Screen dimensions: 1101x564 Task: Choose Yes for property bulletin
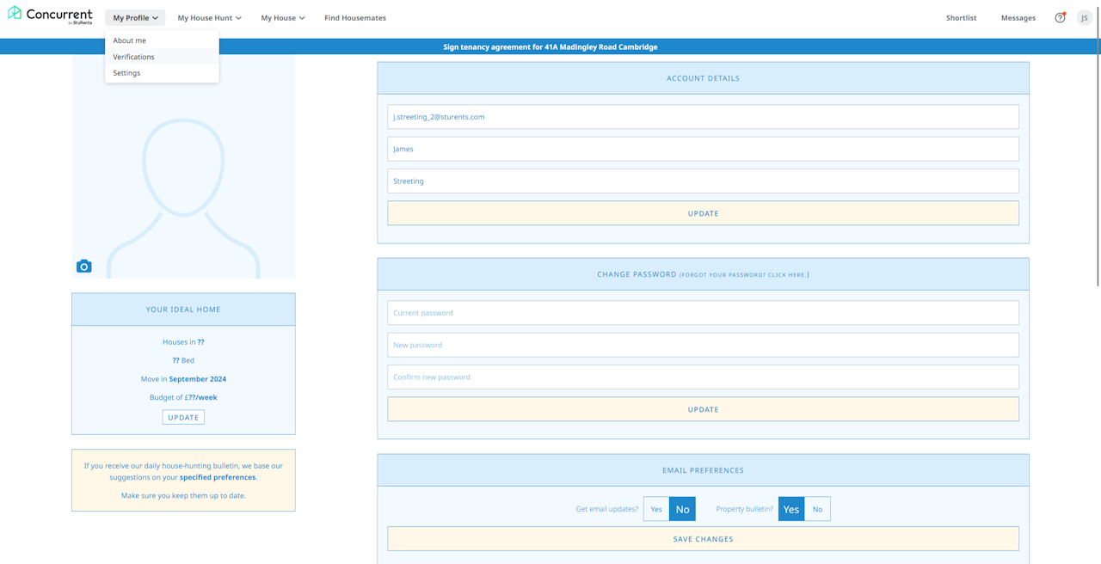791,509
